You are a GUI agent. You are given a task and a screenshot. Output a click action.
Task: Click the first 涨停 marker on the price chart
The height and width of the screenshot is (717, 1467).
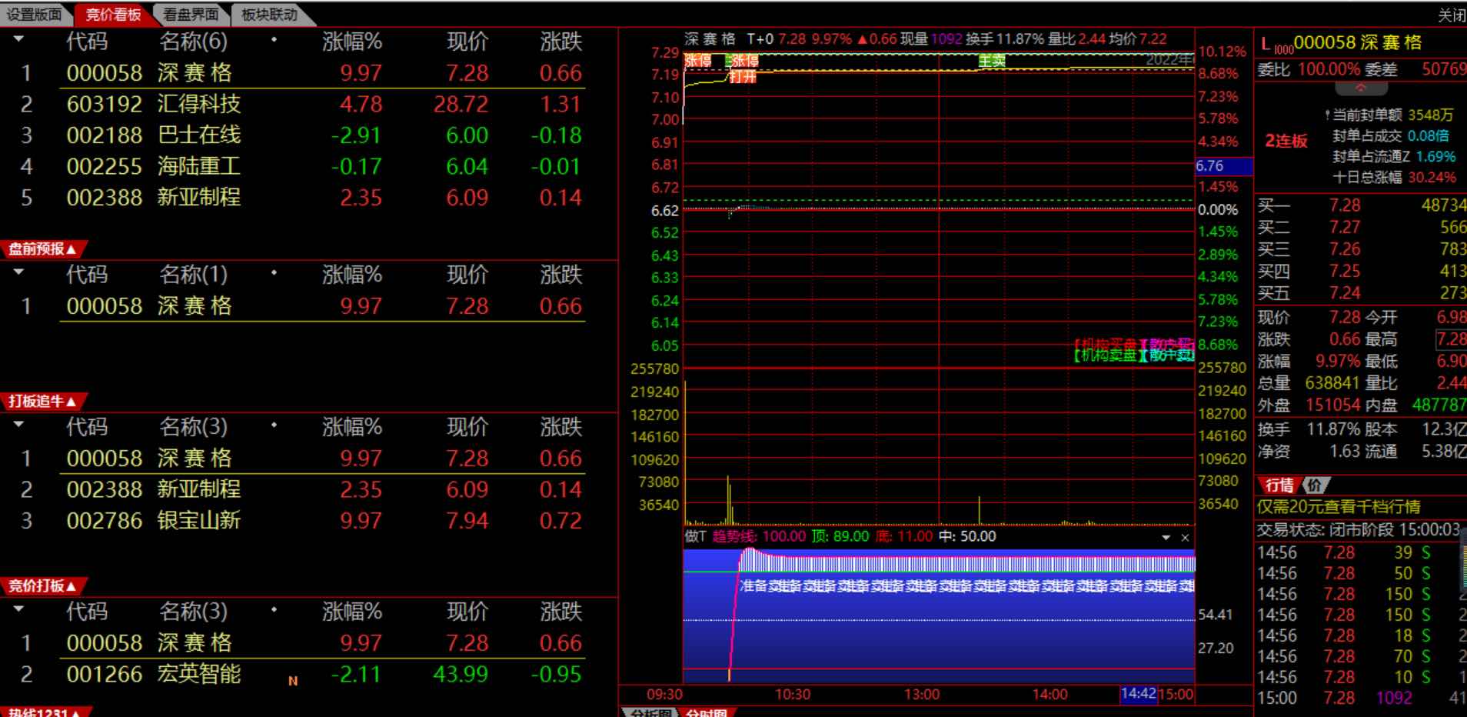[697, 60]
